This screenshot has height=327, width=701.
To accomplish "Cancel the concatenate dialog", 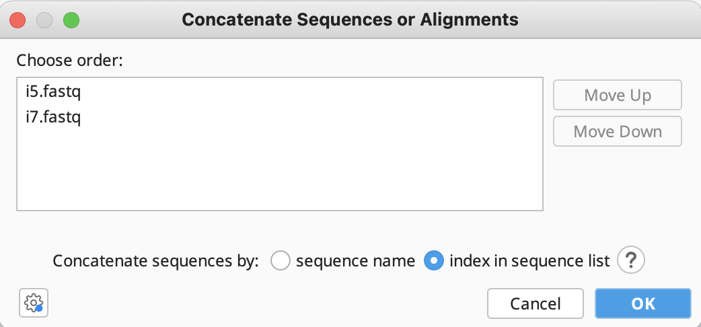I will 535,303.
